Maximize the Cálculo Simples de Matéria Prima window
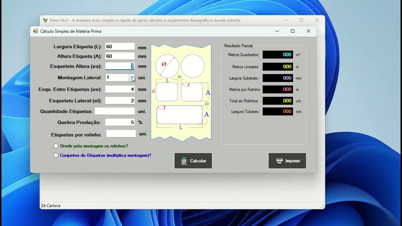 (293, 31)
